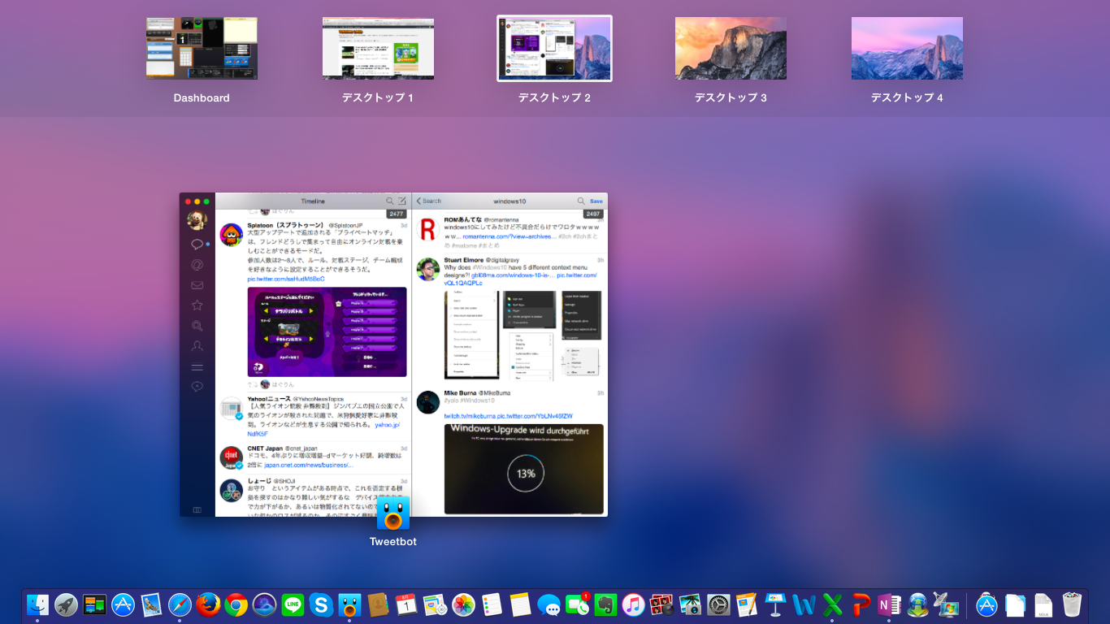Click Splatoon account avatar in timeline
1110x624 pixels.
point(232,235)
